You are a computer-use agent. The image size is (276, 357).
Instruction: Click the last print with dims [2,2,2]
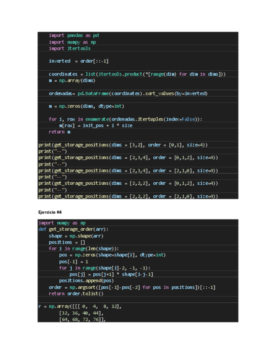[x=128, y=196]
